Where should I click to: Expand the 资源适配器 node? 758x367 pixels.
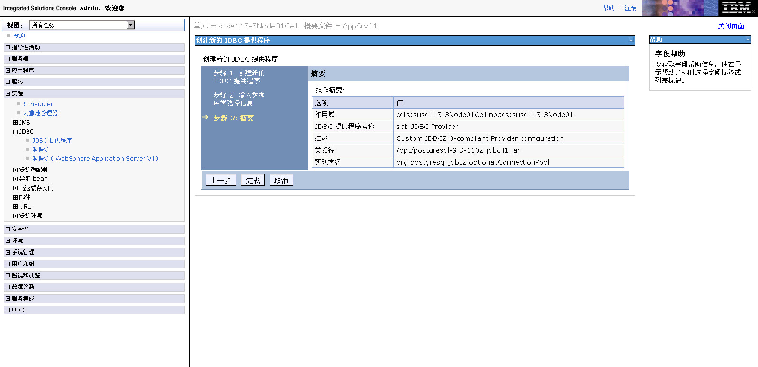click(15, 170)
